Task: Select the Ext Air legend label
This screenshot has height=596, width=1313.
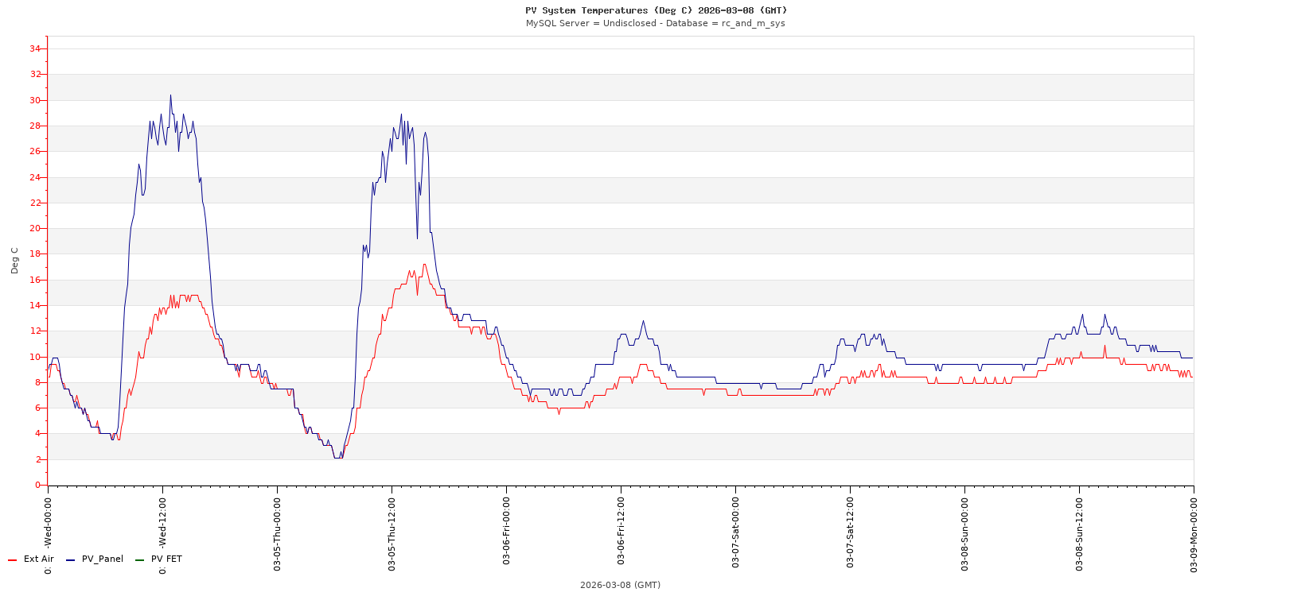Action: pos(38,559)
